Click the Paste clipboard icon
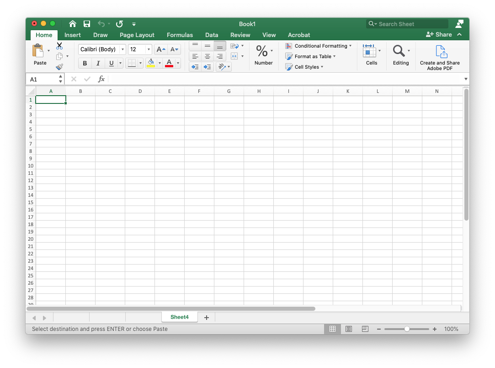This screenshot has height=368, width=495. (x=38, y=51)
